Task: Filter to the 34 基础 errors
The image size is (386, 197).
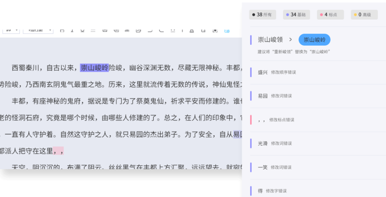Action: tap(297, 15)
